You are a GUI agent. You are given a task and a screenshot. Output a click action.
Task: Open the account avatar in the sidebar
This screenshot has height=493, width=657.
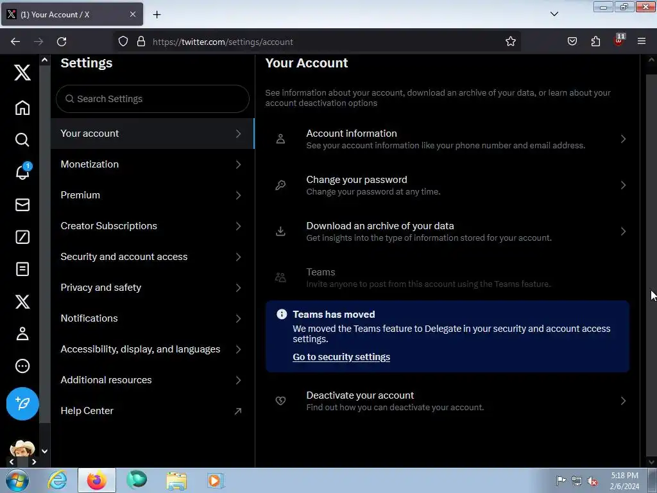(22, 449)
